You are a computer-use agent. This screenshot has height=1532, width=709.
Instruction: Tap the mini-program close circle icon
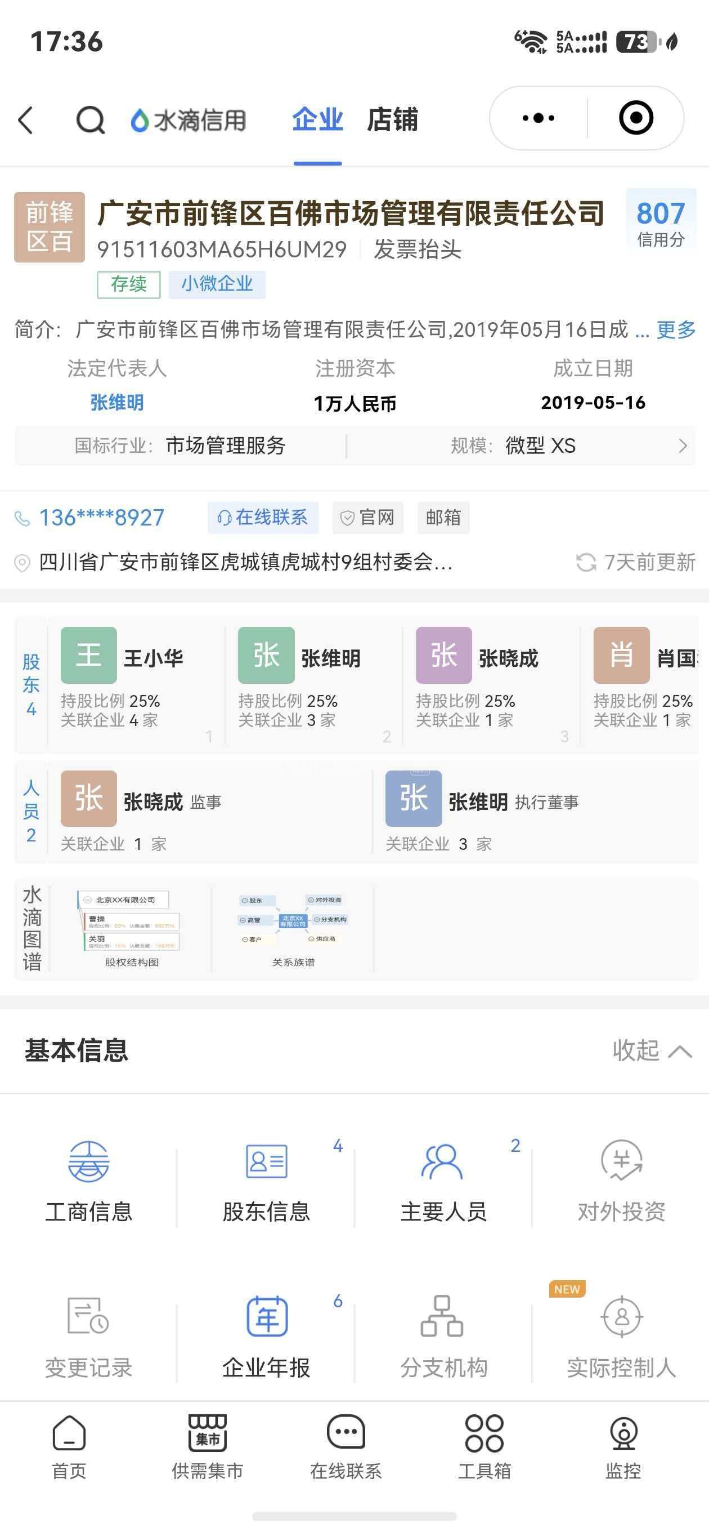636,118
